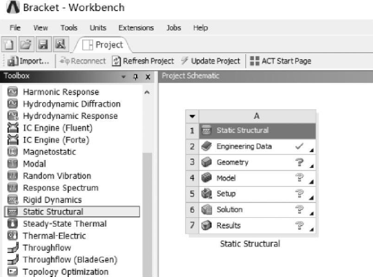Select the Topology Optimization icon
The image size is (373, 277).
[x=13, y=271]
